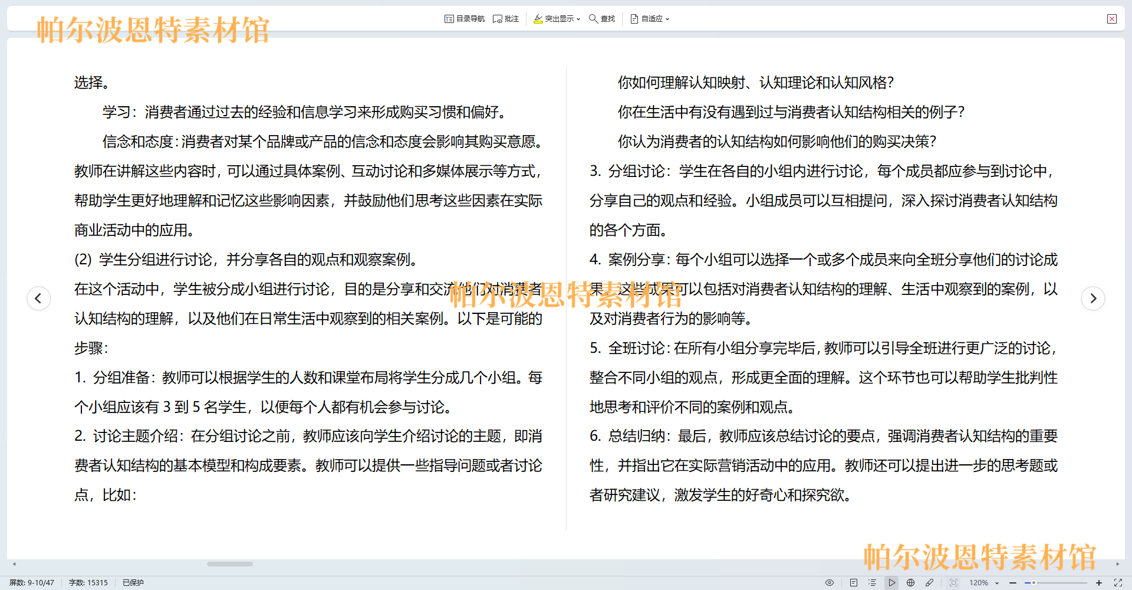Click the zoom slider handle
The width and height of the screenshot is (1132, 590).
tap(1034, 582)
